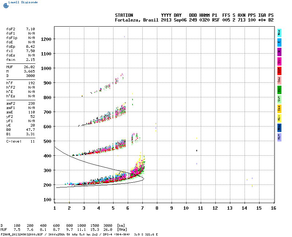Click the STATION header label
This screenshot has height=237, width=292.
(x=124, y=15)
